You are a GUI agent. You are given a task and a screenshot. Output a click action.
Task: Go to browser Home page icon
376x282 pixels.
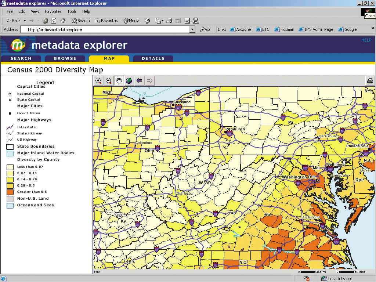click(x=63, y=21)
